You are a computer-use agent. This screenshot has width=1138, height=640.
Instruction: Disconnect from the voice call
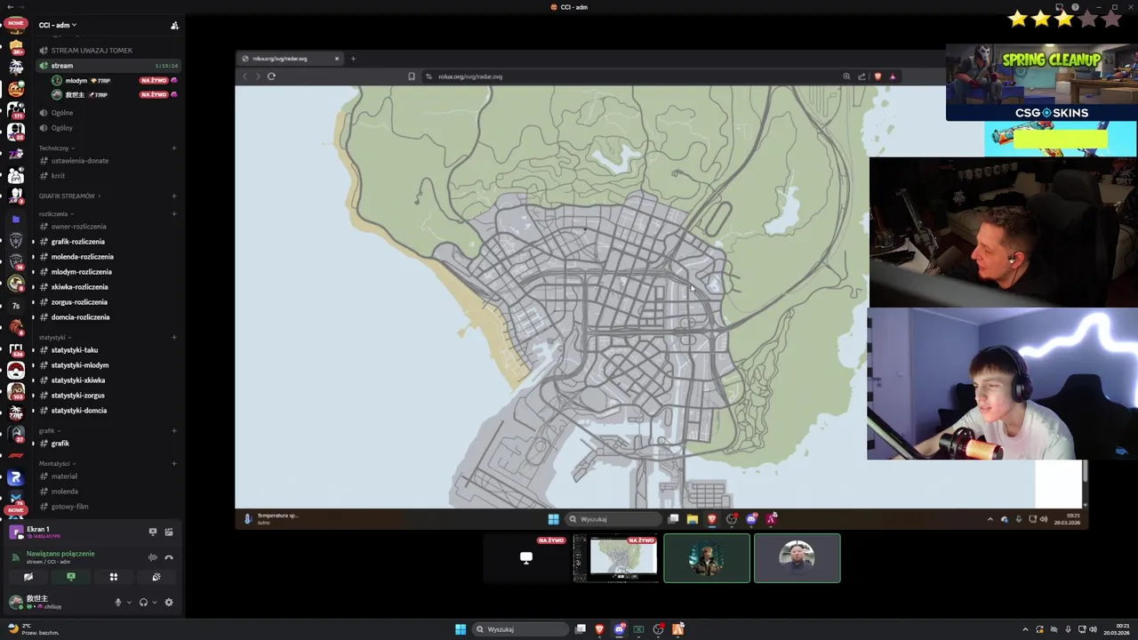169,557
